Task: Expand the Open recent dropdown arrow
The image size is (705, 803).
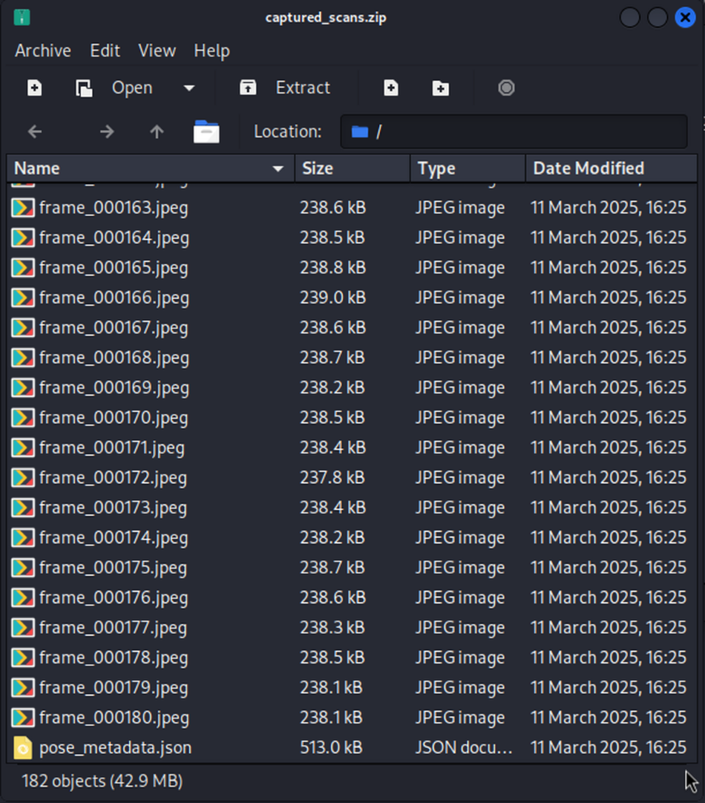Action: 189,88
